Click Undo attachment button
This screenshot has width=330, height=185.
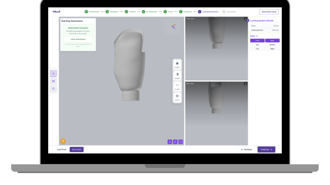pyautogui.click(x=78, y=39)
